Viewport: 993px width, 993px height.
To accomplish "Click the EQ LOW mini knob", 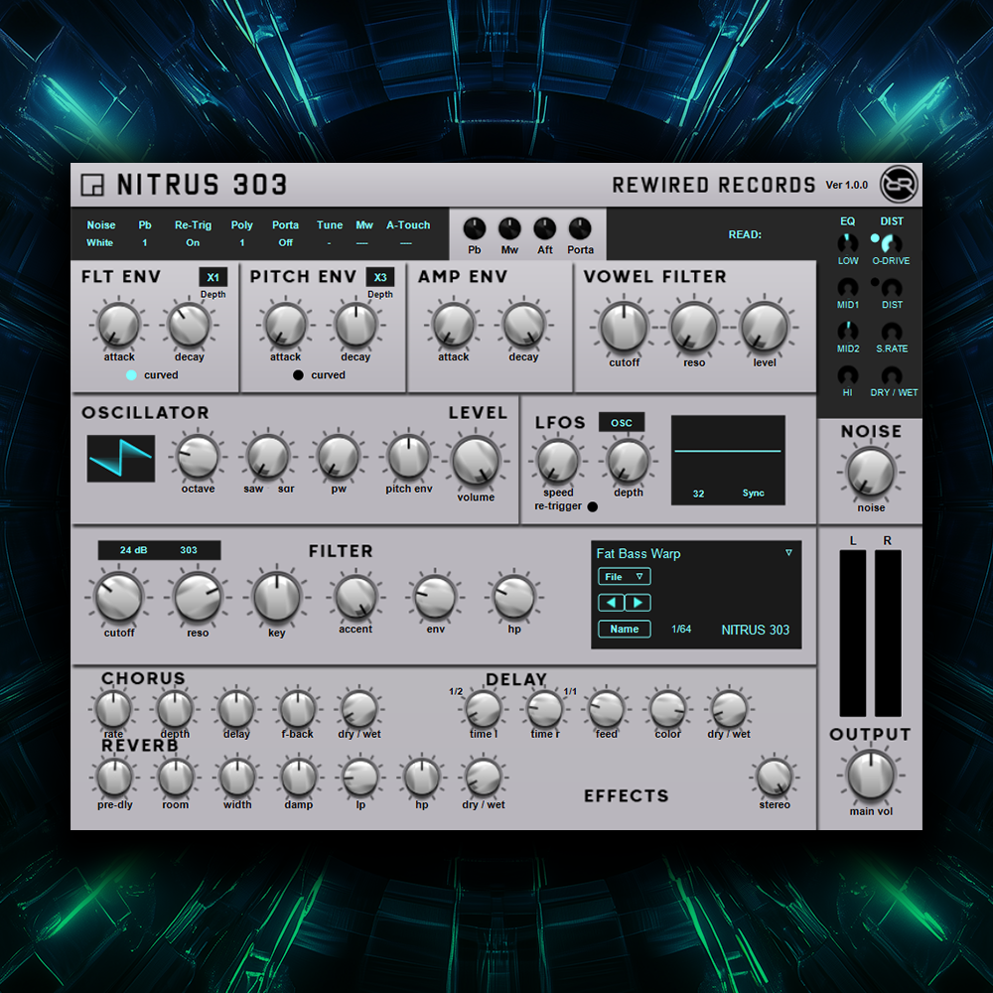I will (x=847, y=243).
